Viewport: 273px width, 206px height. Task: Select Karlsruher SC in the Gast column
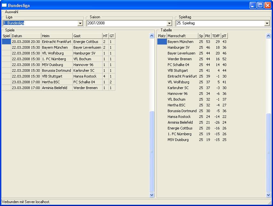(87, 70)
